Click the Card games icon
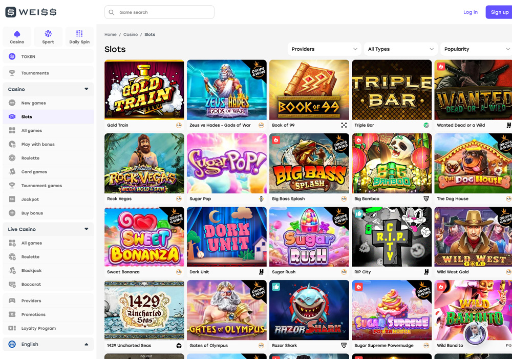The image size is (512, 359). [12, 172]
